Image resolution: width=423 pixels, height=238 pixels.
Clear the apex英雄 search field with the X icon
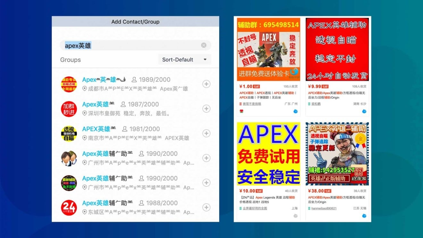[204, 45]
